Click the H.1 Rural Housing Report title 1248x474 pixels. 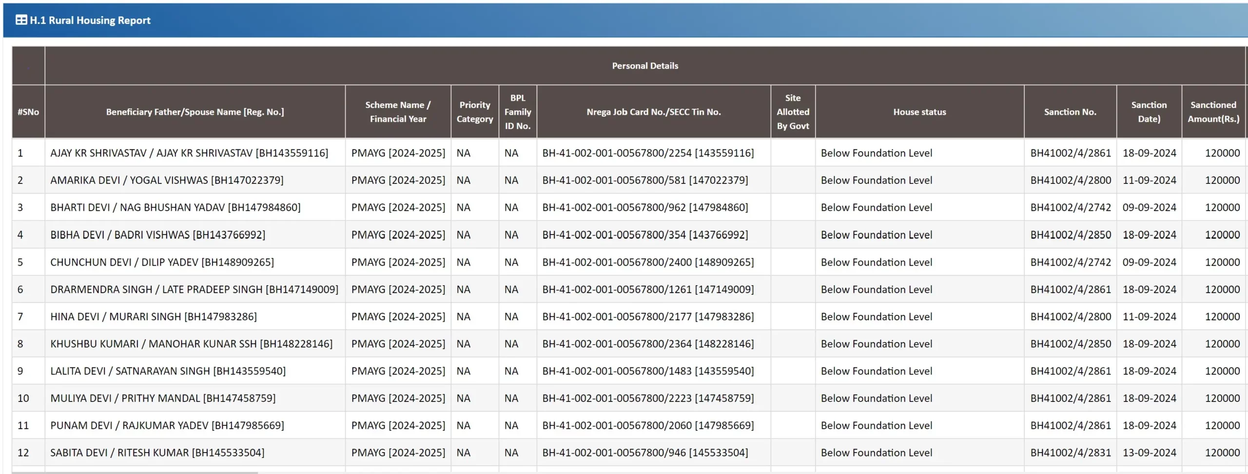pyautogui.click(x=90, y=20)
